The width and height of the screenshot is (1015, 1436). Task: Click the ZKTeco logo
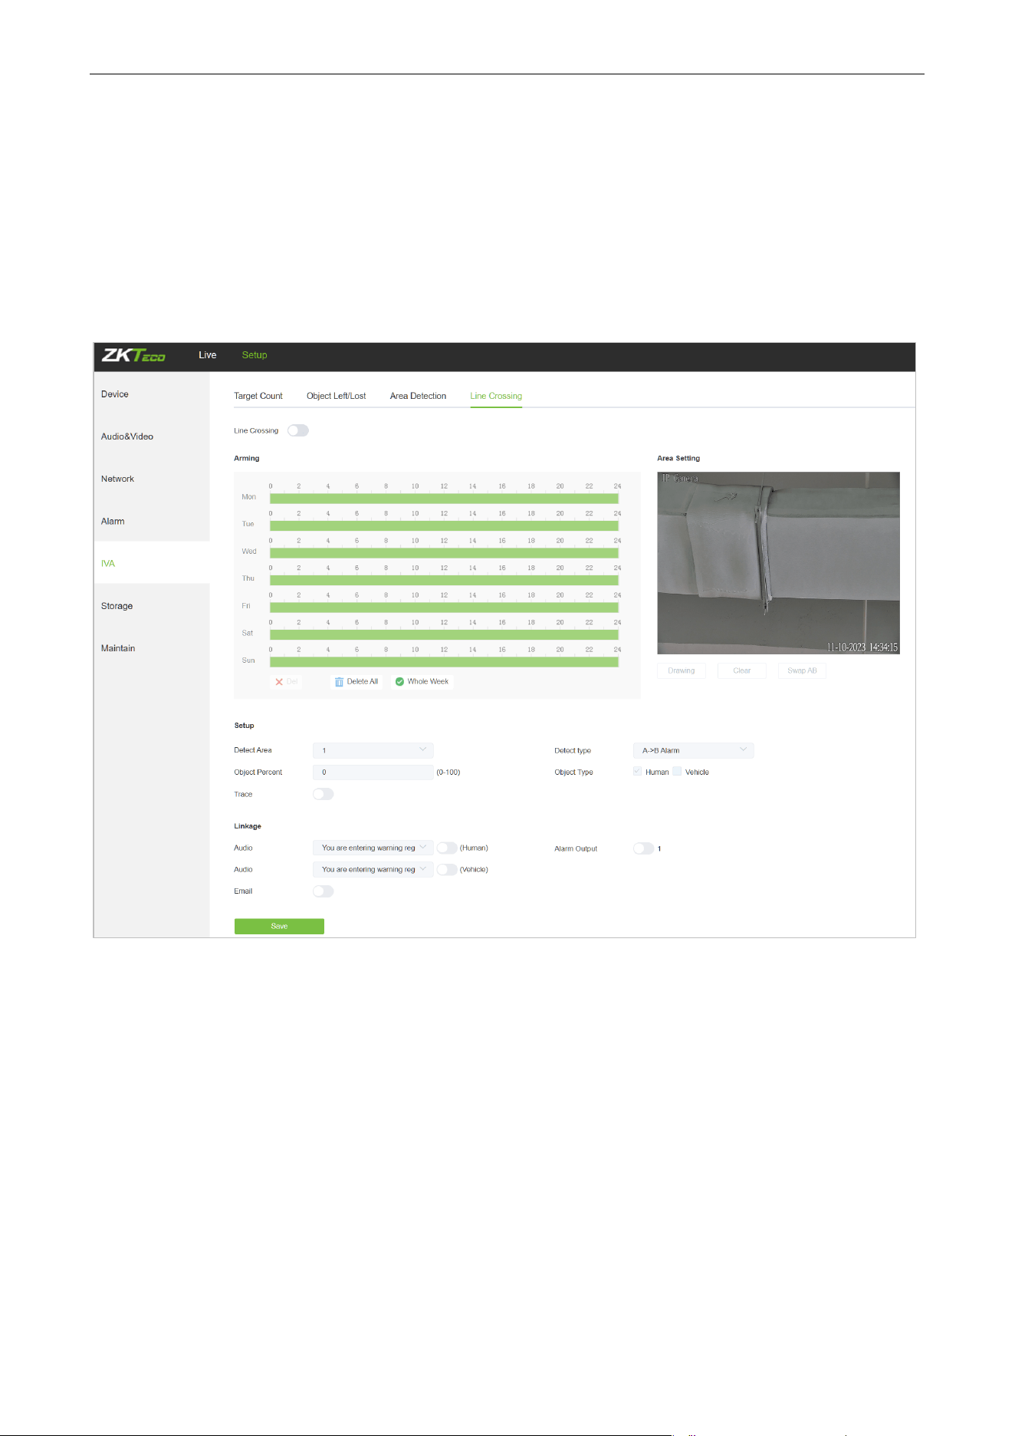pyautogui.click(x=133, y=355)
